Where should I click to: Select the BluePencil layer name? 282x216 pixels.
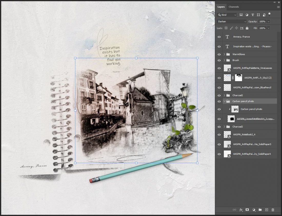click(x=252, y=88)
